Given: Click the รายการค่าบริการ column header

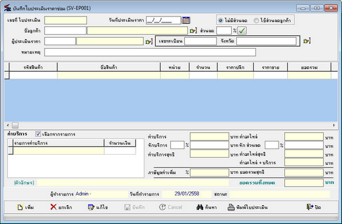Looking at the screenshot, I should click(58, 143).
